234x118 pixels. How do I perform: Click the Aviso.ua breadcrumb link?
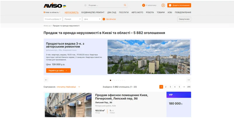[x=47, y=26]
